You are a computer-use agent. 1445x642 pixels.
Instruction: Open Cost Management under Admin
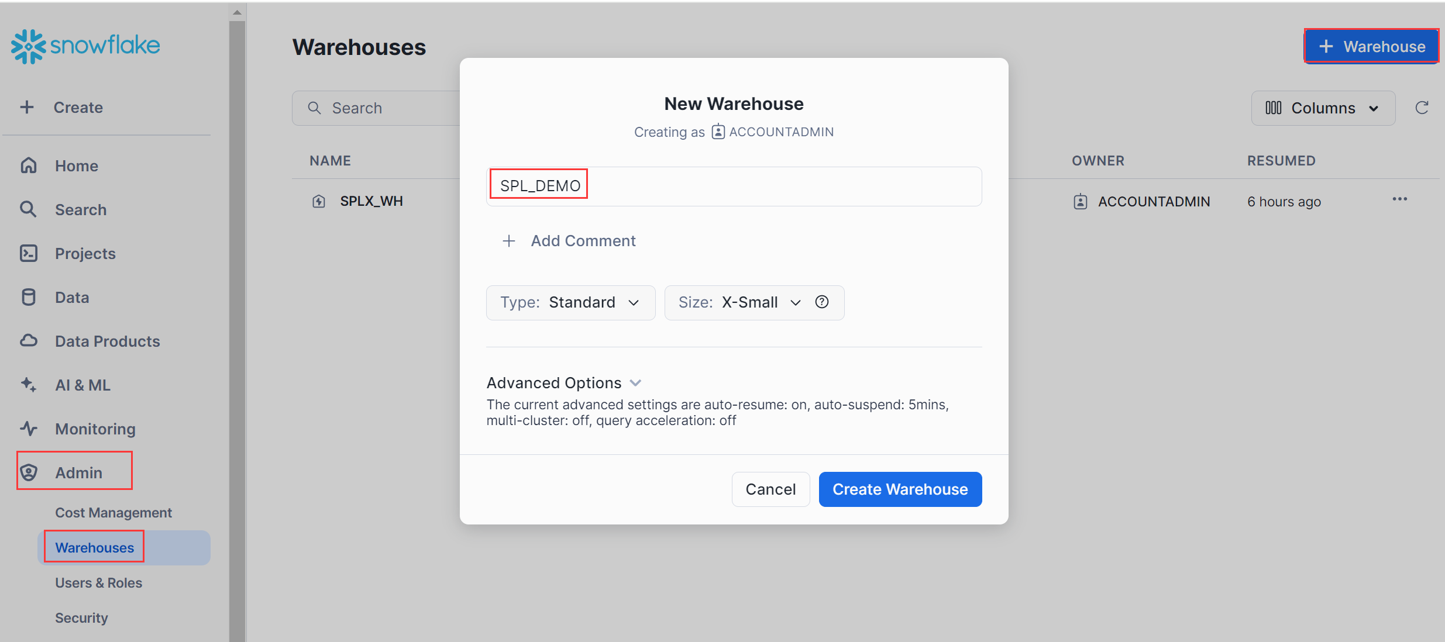(x=113, y=513)
